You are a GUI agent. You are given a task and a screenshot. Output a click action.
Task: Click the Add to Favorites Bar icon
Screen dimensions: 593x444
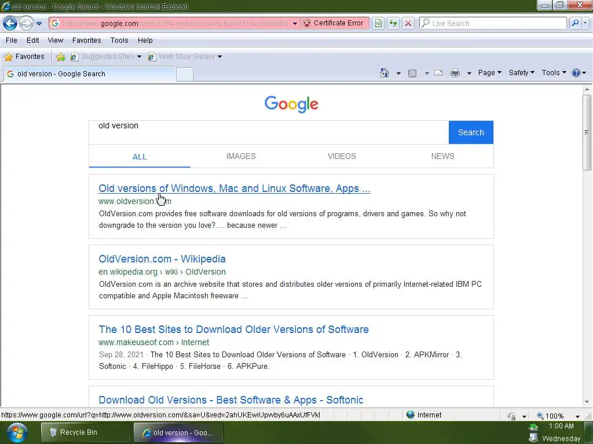(x=60, y=57)
